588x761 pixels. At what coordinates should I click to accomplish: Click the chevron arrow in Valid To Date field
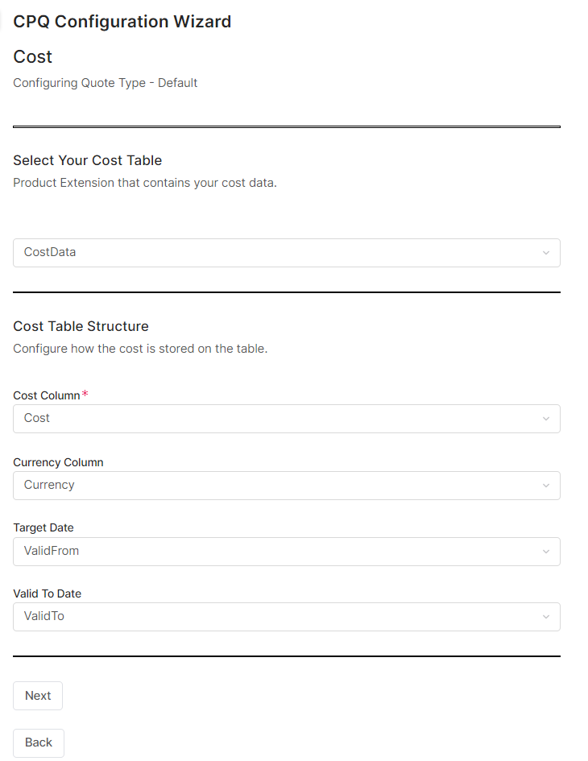pyautogui.click(x=545, y=617)
